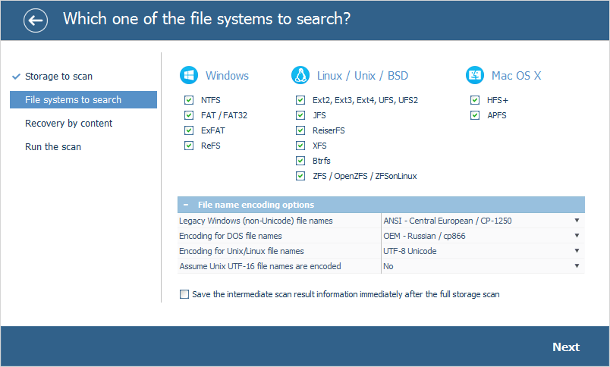610x367 pixels.
Task: Click the Windows group heading
Action: pyautogui.click(x=227, y=75)
